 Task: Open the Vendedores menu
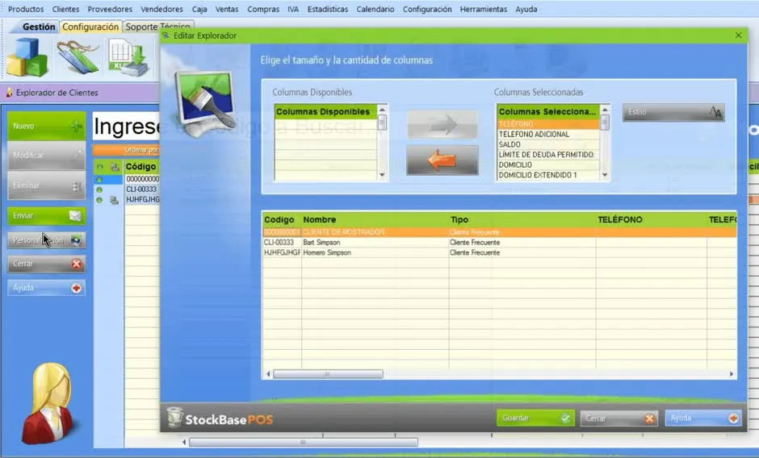[161, 9]
